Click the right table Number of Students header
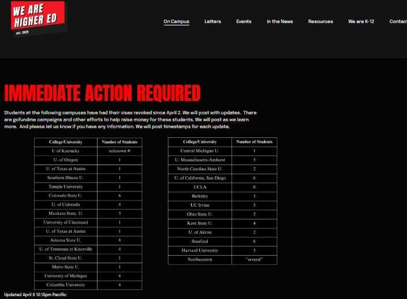The image size is (407, 299). coord(255,142)
